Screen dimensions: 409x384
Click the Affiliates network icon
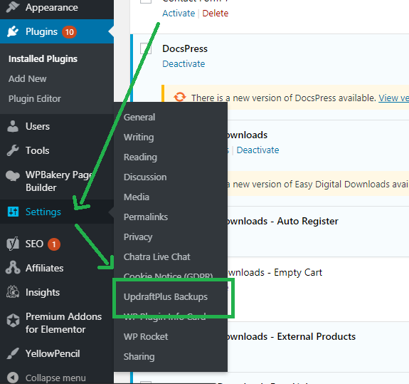tap(13, 268)
